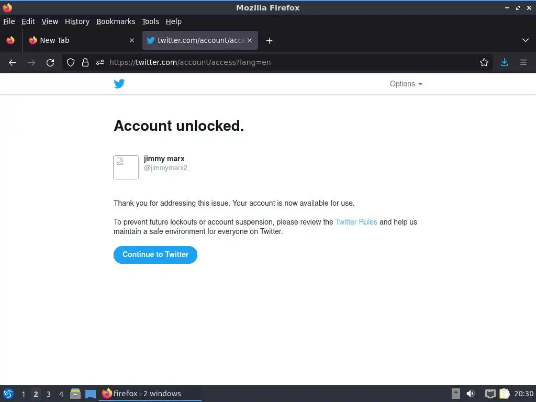536x402 pixels.
Task: Click the 20:30 clock in taskbar
Action: [x=523, y=394]
